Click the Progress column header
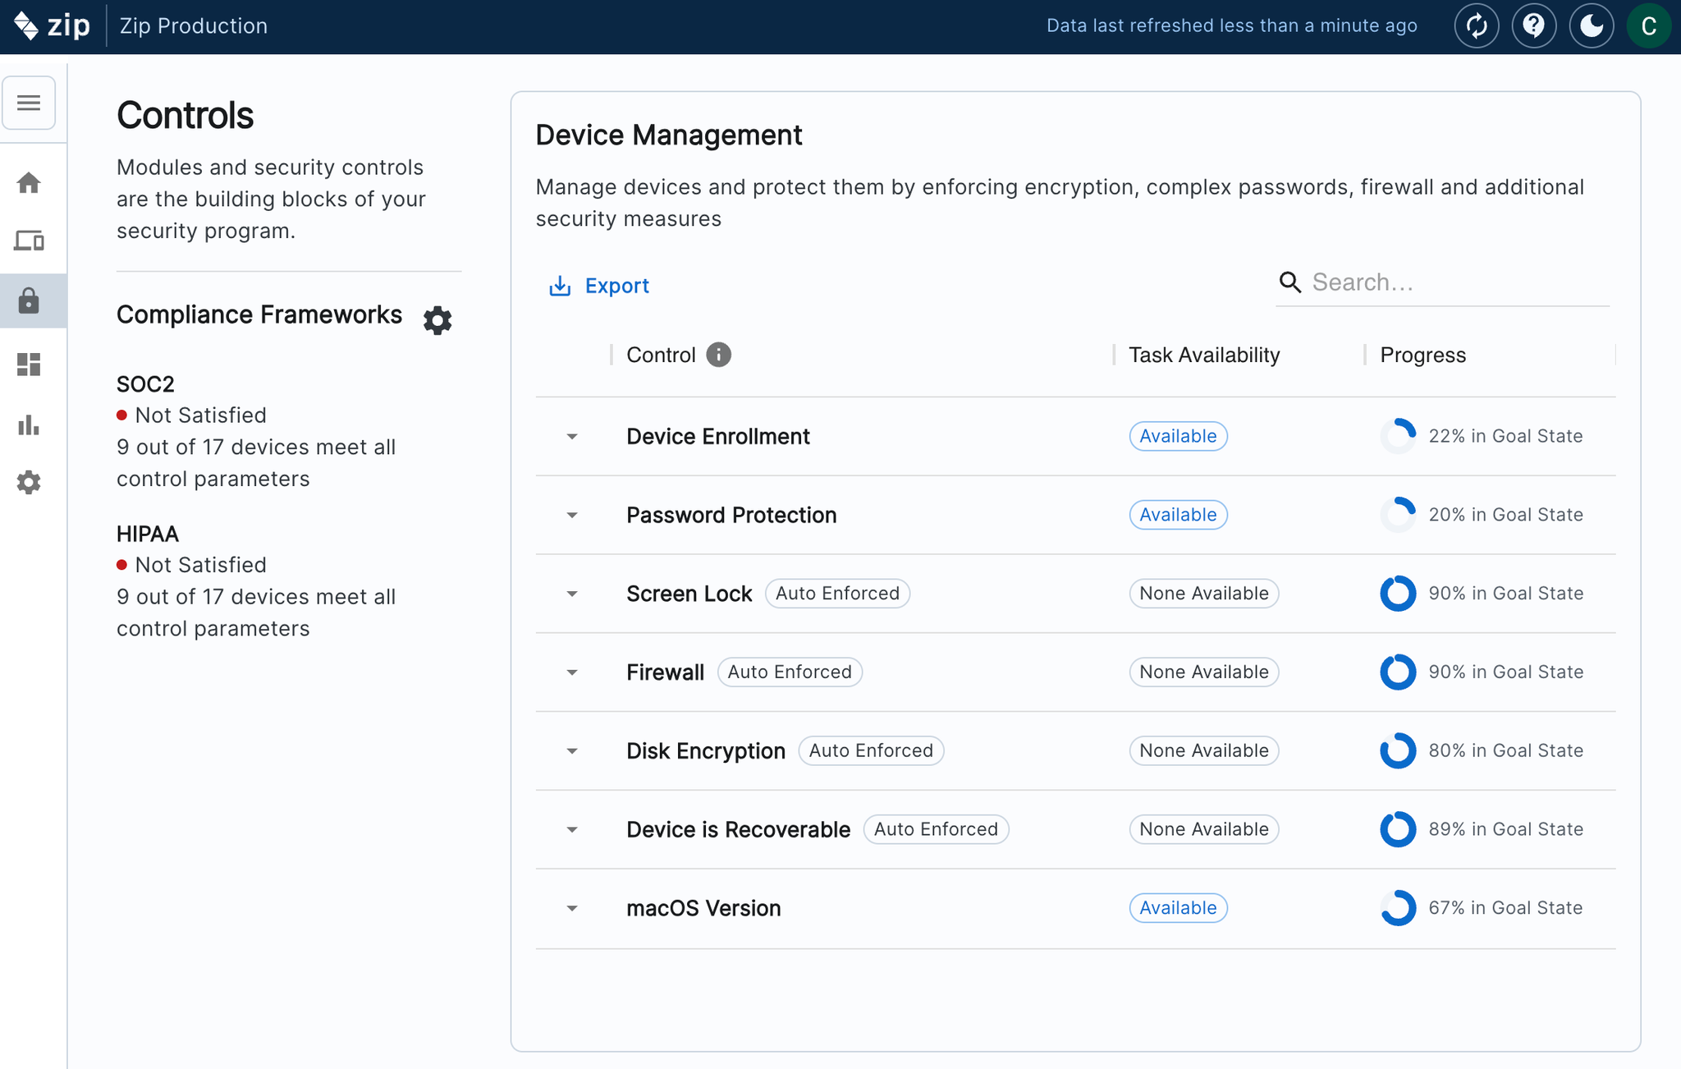Viewport: 1681px width, 1069px height. coord(1422,355)
